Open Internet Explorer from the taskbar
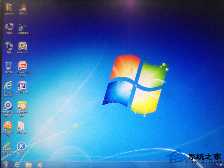 pos(17,165)
